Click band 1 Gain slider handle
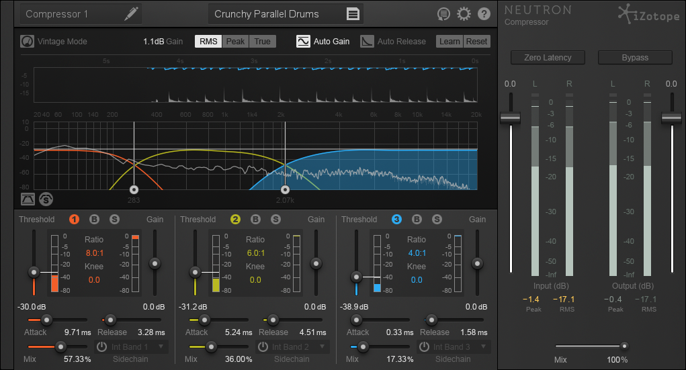This screenshot has height=370, width=686. pyautogui.click(x=155, y=263)
